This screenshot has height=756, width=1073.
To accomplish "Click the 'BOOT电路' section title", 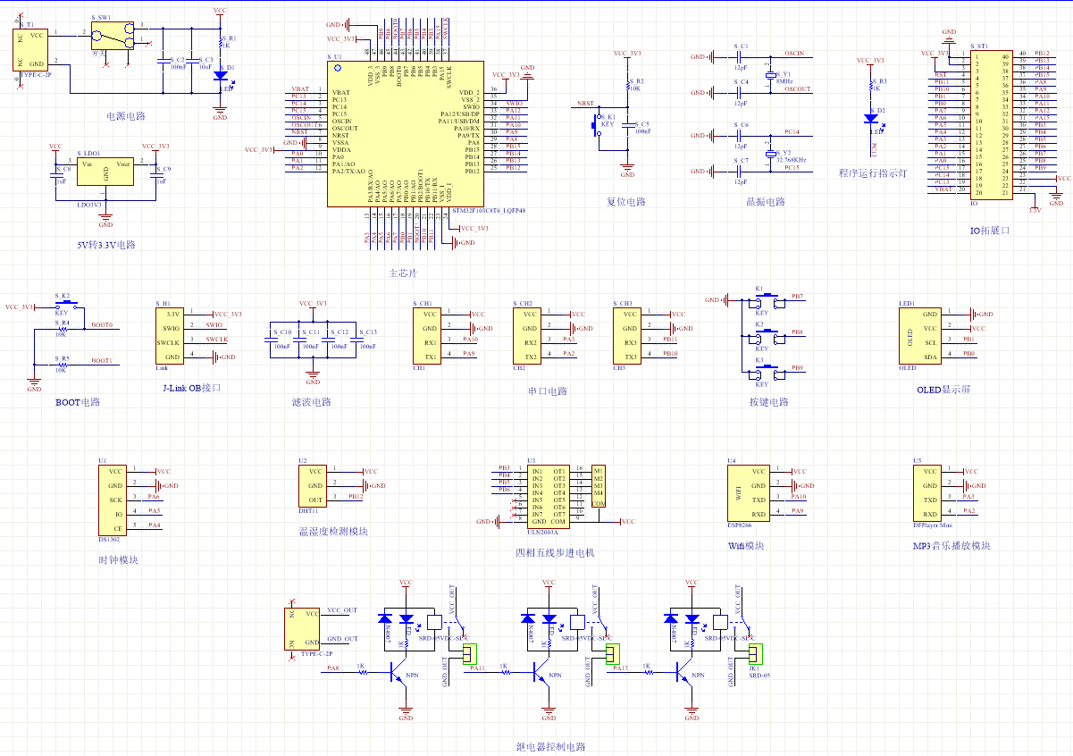I will pyautogui.click(x=78, y=402).
